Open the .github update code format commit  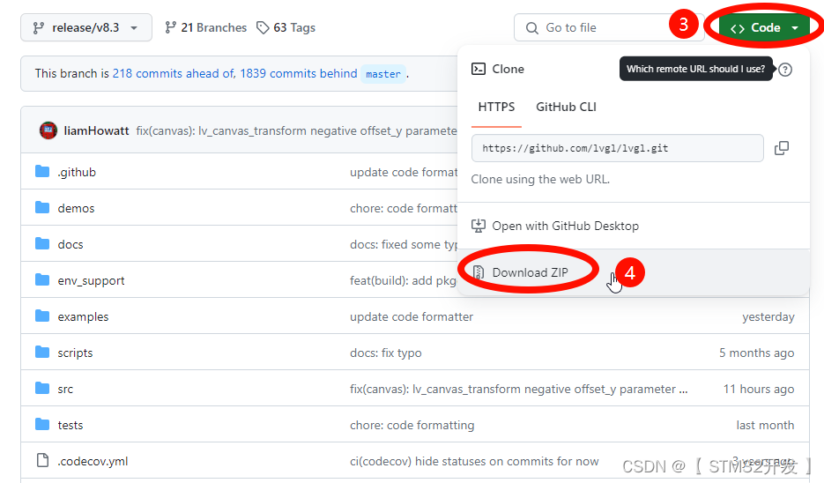pyautogui.click(x=404, y=173)
